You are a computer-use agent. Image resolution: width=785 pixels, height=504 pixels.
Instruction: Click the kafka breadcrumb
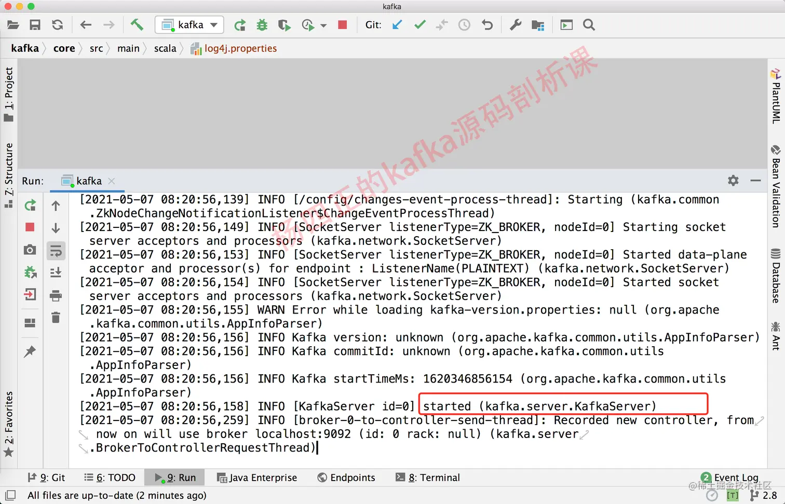[x=25, y=48]
